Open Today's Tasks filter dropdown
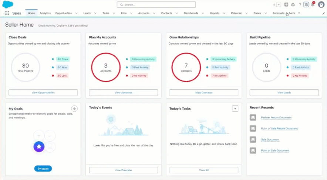The height and width of the screenshot is (180, 327). [x=235, y=108]
